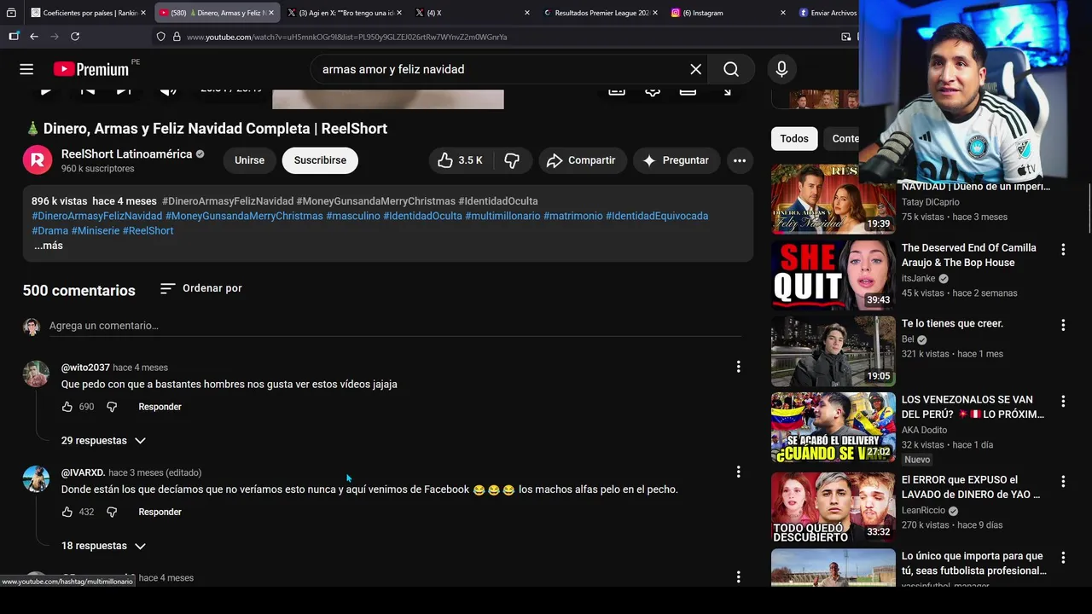The image size is (1092, 614).
Task: Go back with the browser arrow
Action: pyautogui.click(x=34, y=37)
